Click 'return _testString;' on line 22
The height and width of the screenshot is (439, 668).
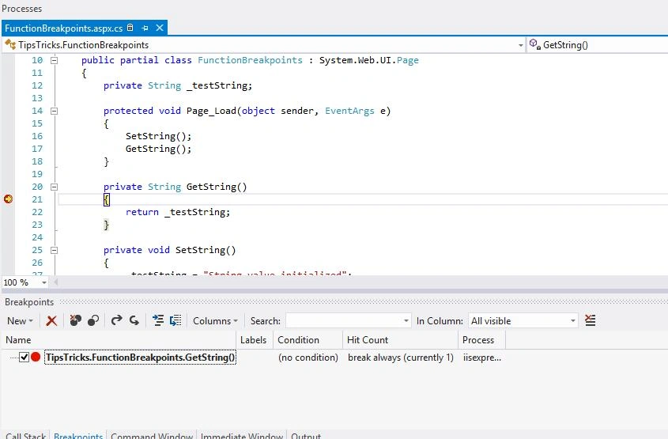(x=178, y=212)
